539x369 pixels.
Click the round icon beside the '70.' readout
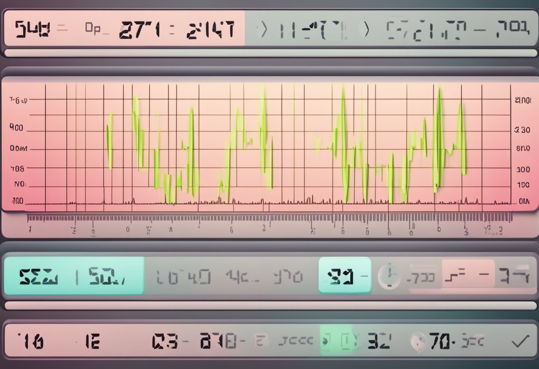(418, 341)
